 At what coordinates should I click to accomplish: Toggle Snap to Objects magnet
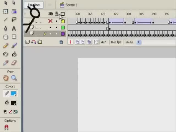(x=6, y=127)
